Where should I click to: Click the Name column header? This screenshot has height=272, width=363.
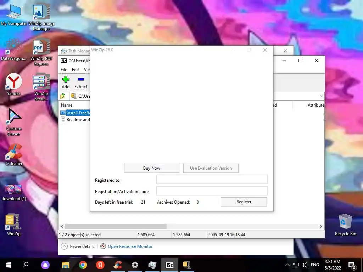pos(67,105)
